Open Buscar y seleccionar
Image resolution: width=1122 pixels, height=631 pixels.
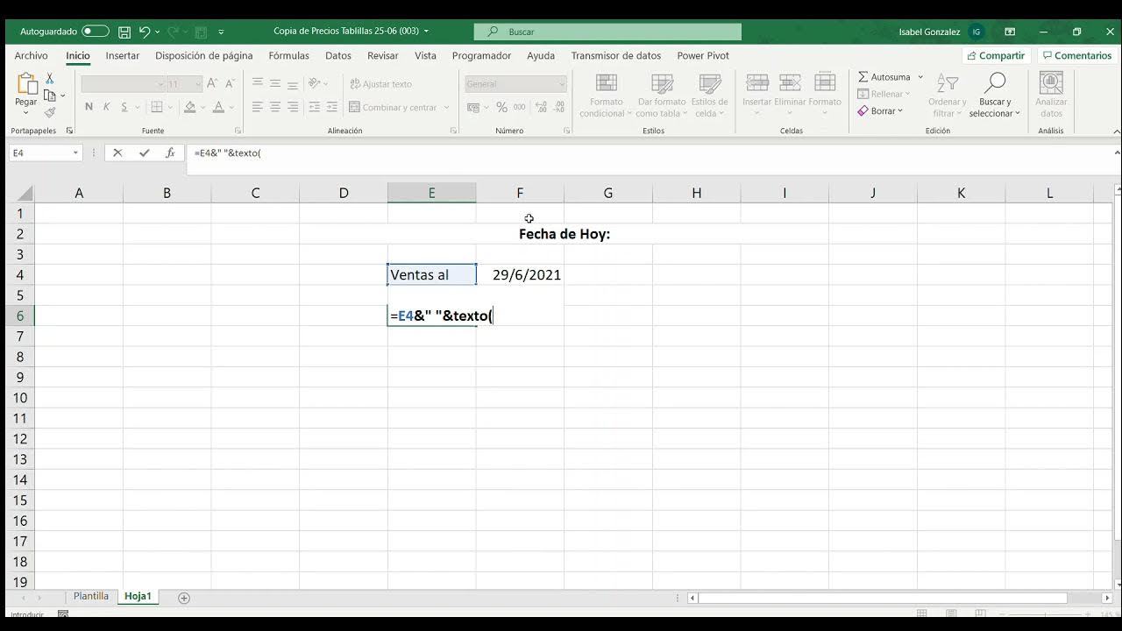[x=995, y=96]
